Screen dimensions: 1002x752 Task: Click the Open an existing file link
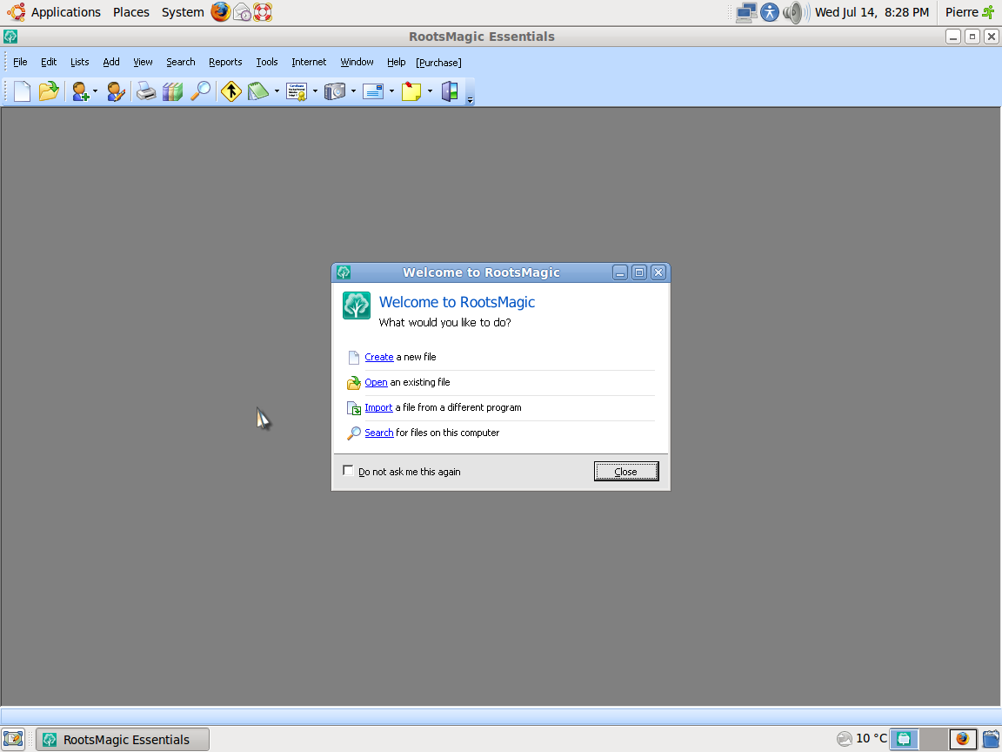point(376,382)
